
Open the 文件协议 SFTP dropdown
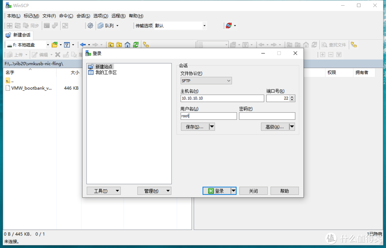(x=206, y=81)
